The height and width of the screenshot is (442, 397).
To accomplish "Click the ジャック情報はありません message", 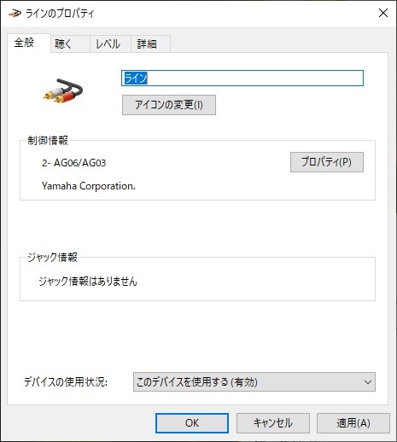I will tap(88, 282).
